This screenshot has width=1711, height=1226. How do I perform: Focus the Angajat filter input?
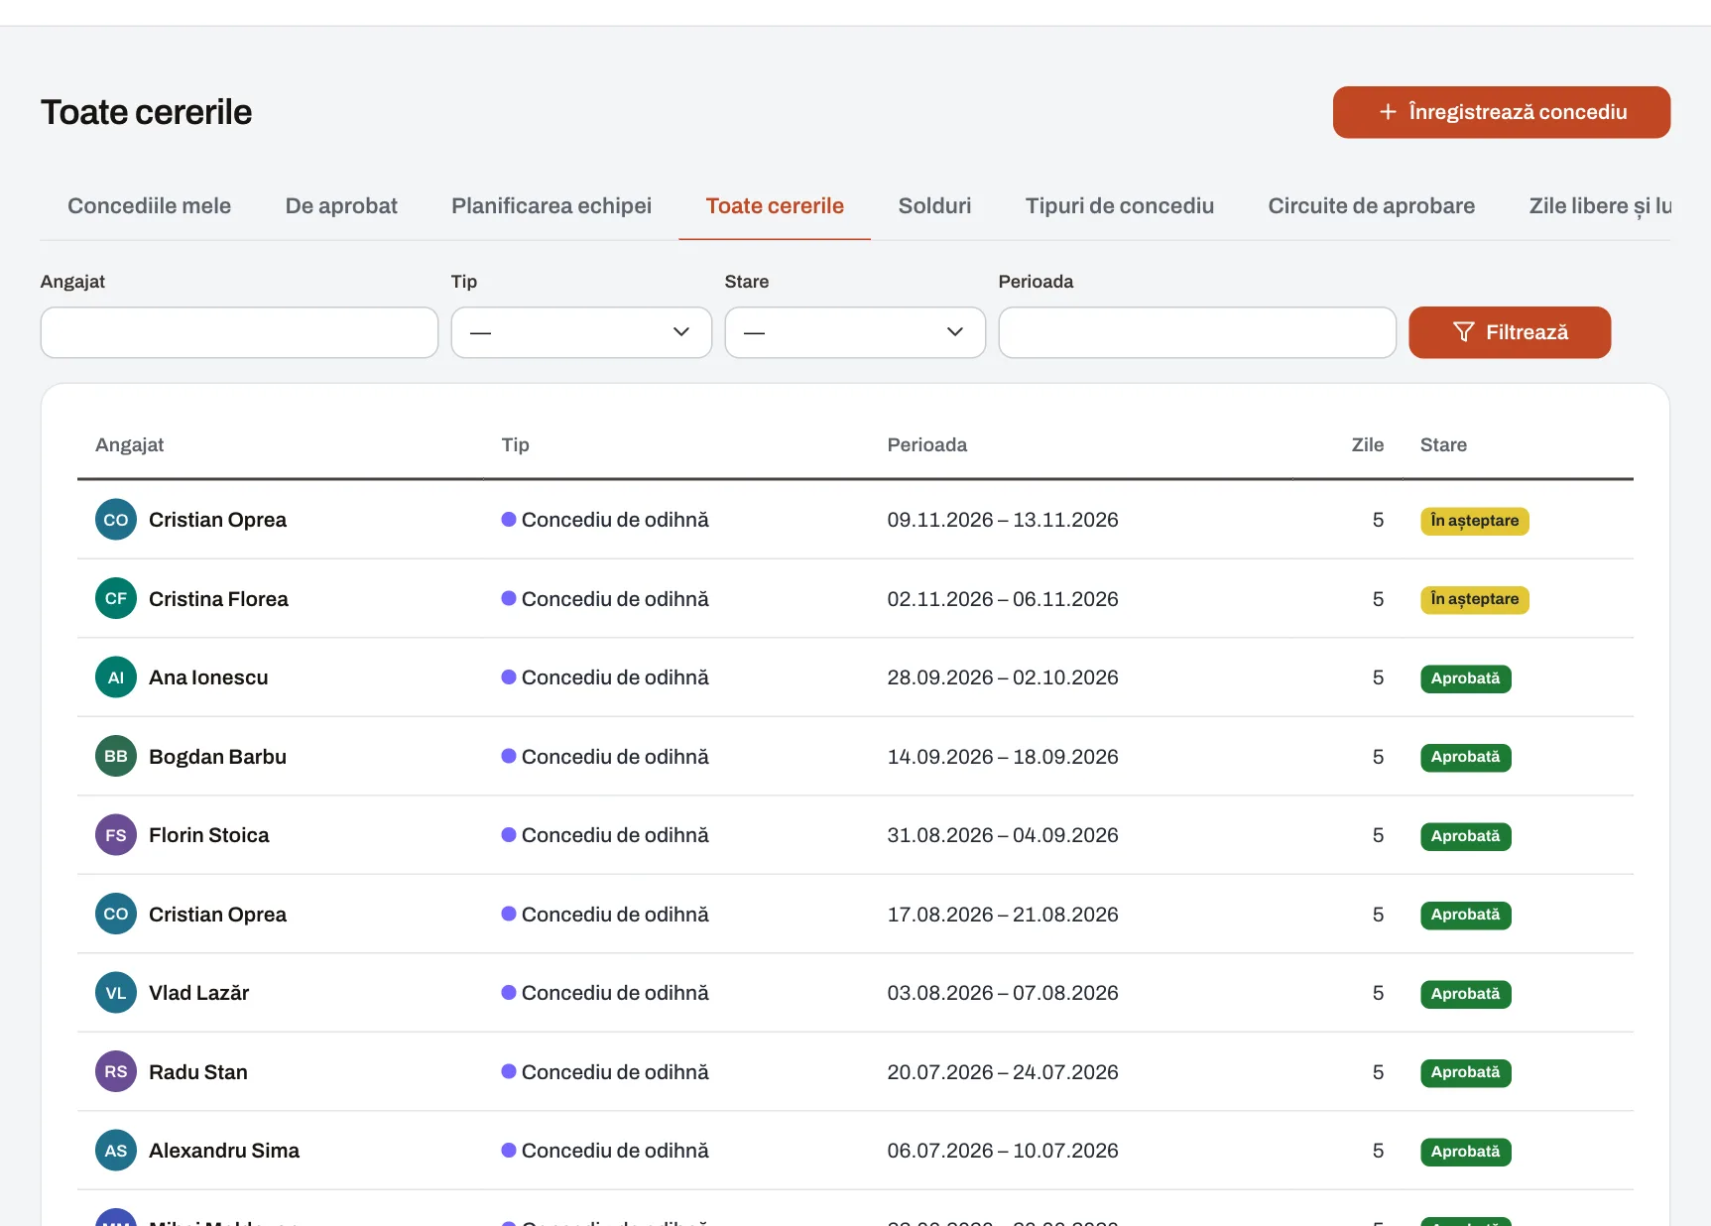[x=239, y=332]
